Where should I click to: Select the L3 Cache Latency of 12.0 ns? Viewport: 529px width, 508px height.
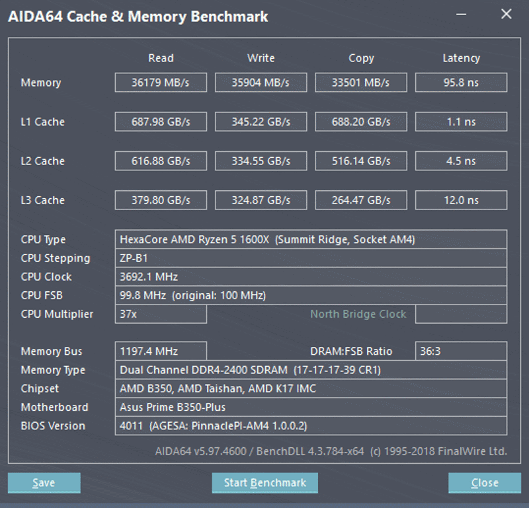(460, 200)
